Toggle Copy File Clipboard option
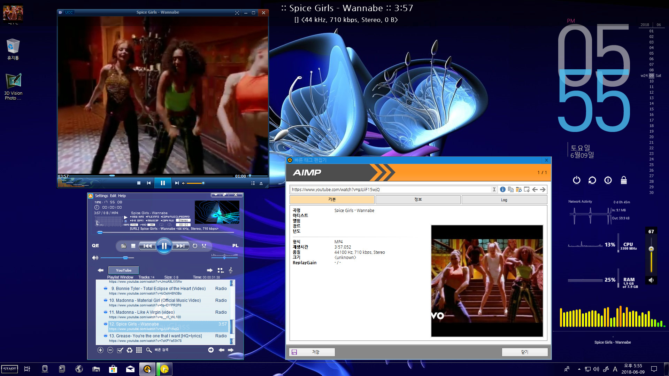The image size is (669, 376). [175, 217]
